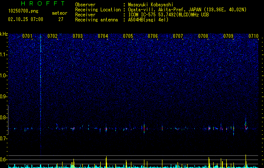Click the 1.0 kHz axis label
Screen dimensions: 264x168
[4, 76]
